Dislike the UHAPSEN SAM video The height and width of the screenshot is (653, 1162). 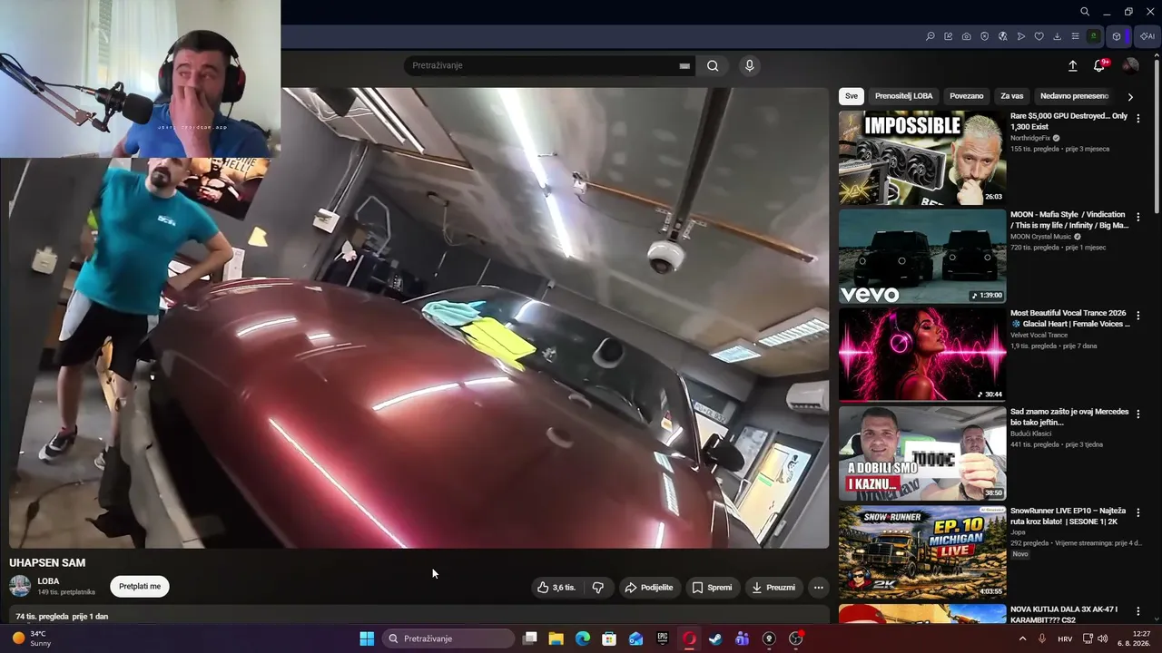coord(597,588)
